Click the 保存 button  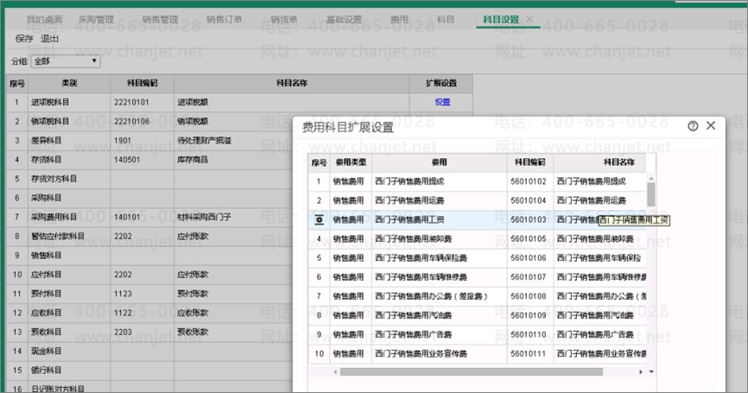(24, 39)
